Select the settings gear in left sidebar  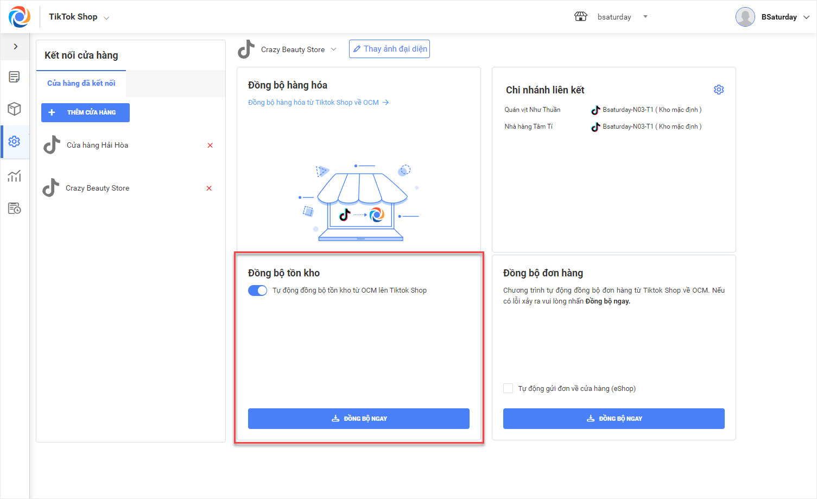click(x=15, y=142)
